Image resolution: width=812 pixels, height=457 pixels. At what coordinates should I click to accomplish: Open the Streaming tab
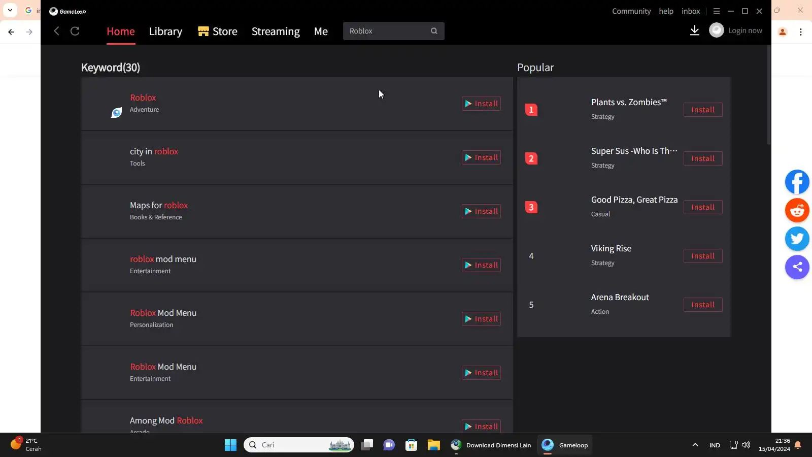(276, 31)
